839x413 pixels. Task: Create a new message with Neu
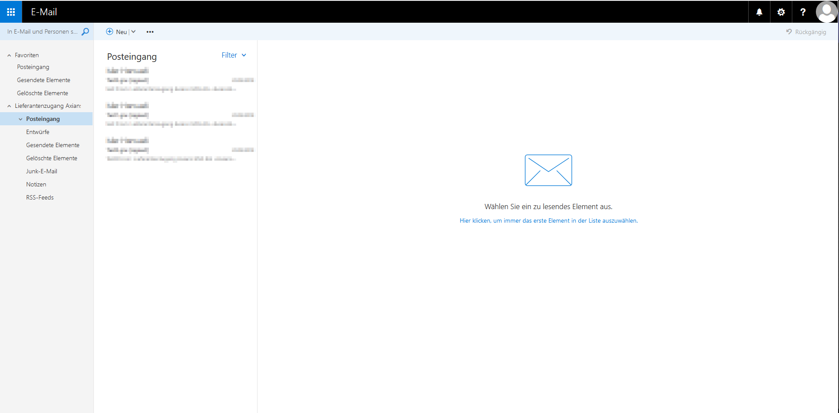(x=117, y=32)
